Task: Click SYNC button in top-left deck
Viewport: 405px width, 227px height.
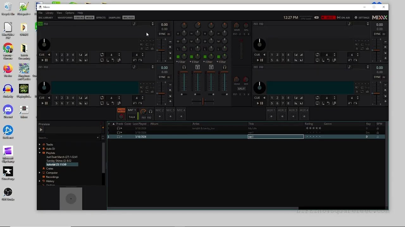Action: pos(162,34)
